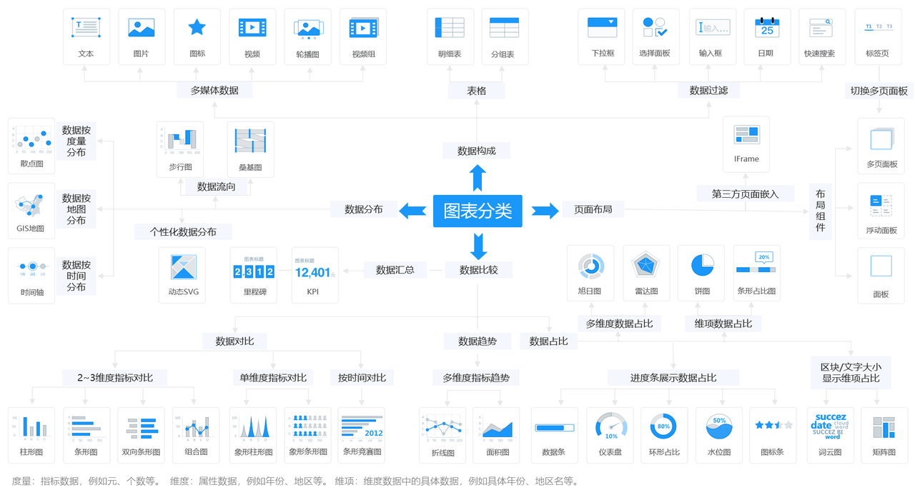
Task: Select the 下拉框 dropdown component icon
Action: tap(601, 29)
